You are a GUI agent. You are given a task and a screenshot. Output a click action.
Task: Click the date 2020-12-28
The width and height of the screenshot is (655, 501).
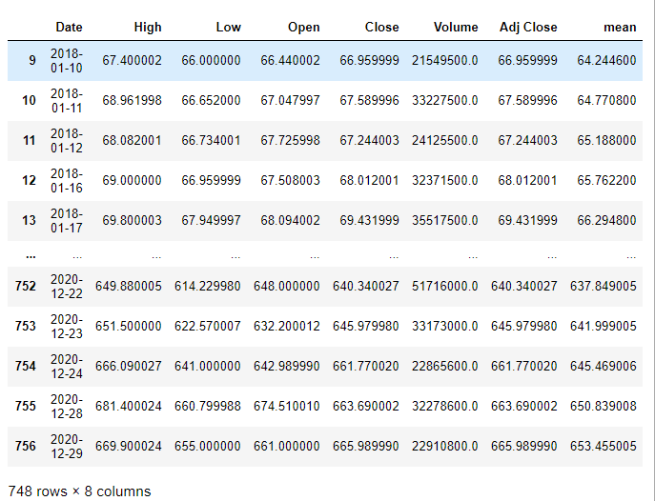click(67, 407)
